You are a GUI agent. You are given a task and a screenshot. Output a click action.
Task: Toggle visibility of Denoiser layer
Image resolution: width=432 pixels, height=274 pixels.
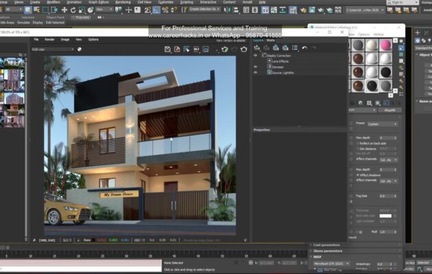pos(256,66)
